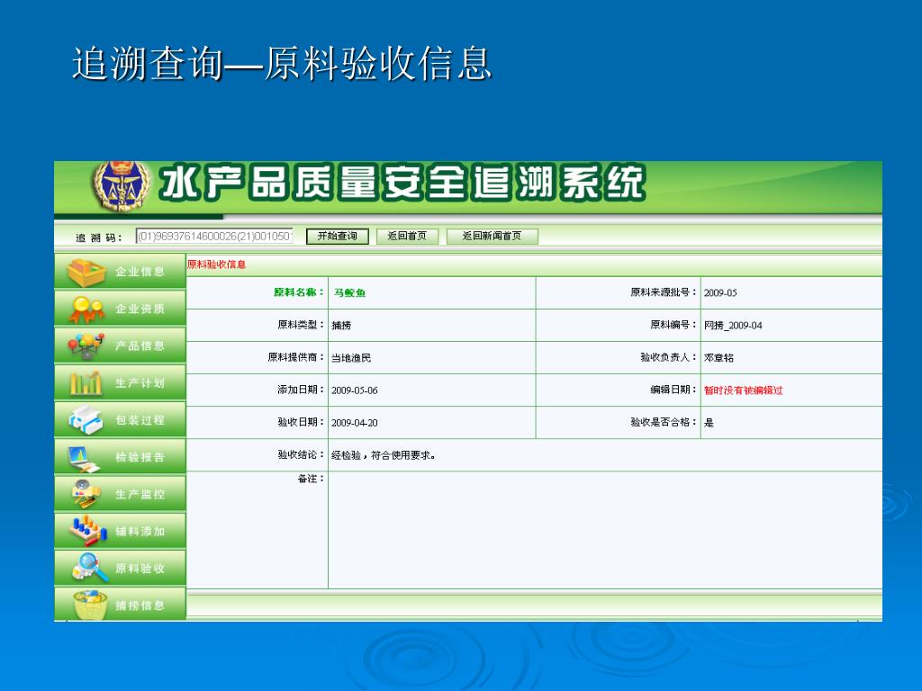Click the 水产品质量安全追溯系统 banner title

(402, 184)
